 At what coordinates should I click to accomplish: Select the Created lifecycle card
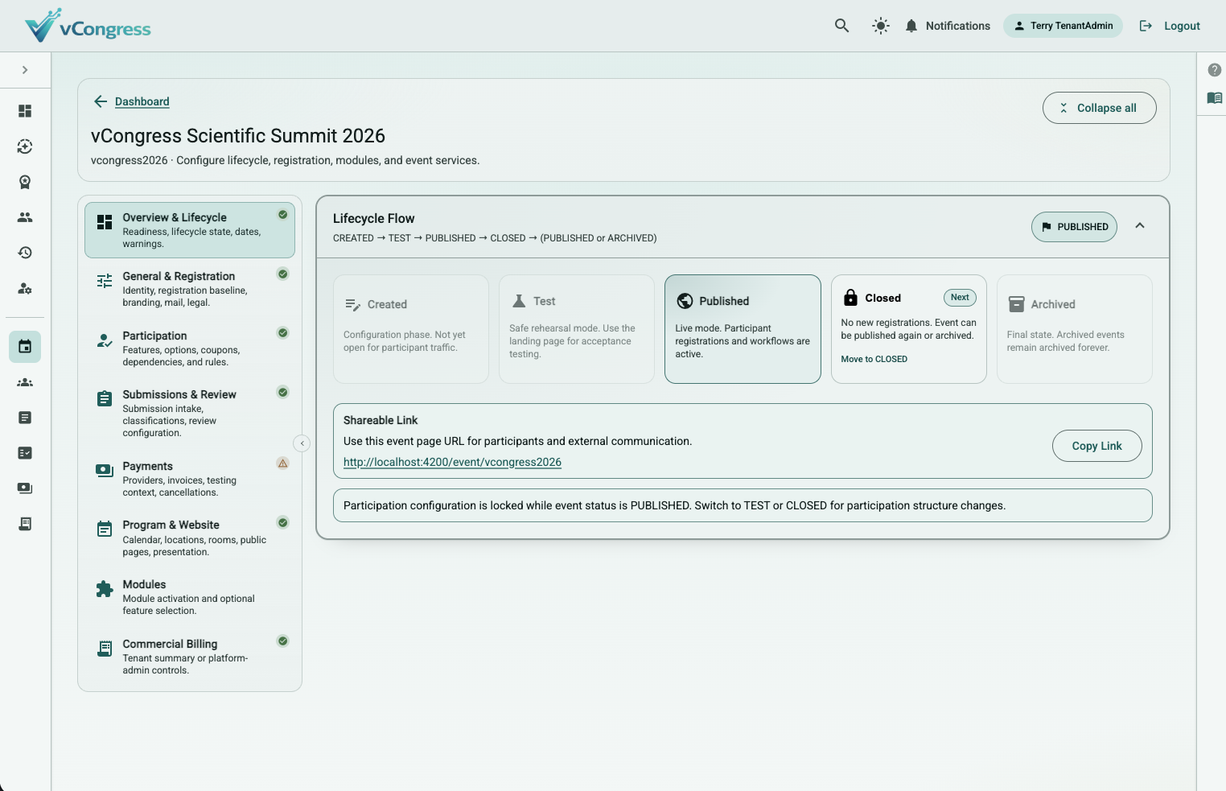click(411, 329)
